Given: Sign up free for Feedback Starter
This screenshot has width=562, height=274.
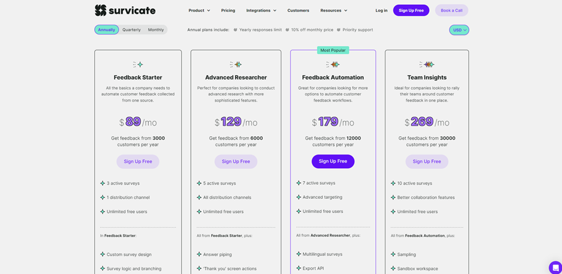Looking at the screenshot, I should click(x=138, y=161).
